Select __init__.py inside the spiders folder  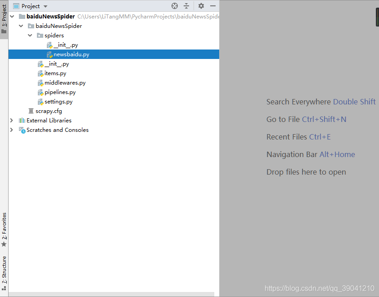pyautogui.click(x=66, y=45)
